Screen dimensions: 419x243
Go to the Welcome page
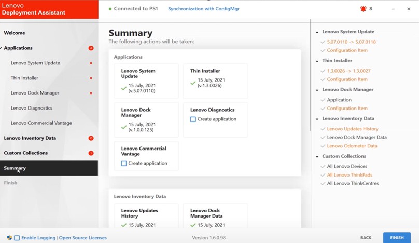(x=15, y=33)
